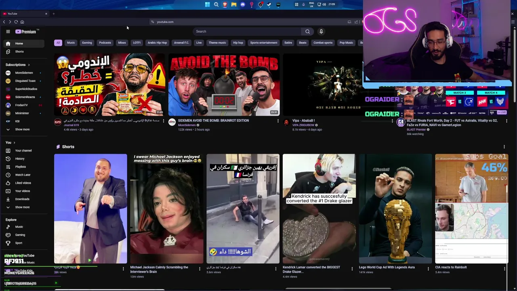Open the hamburger guide menu
The height and width of the screenshot is (291, 517).
[x=8, y=32]
